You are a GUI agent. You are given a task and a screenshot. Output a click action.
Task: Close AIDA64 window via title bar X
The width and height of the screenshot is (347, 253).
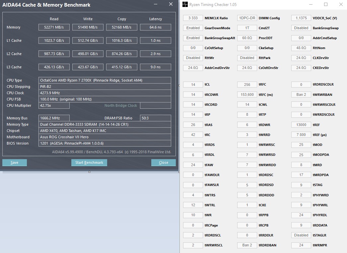171,4
